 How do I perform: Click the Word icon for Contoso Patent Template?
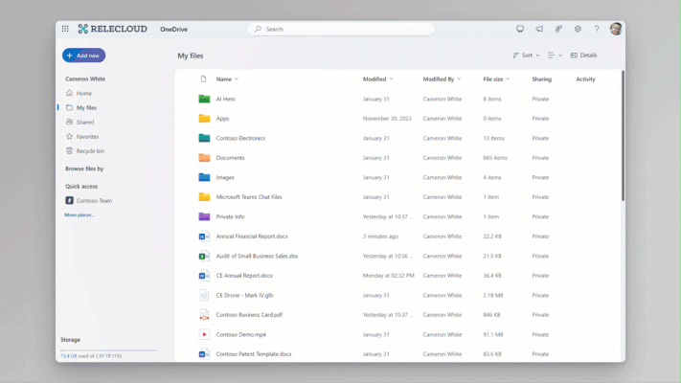point(204,354)
